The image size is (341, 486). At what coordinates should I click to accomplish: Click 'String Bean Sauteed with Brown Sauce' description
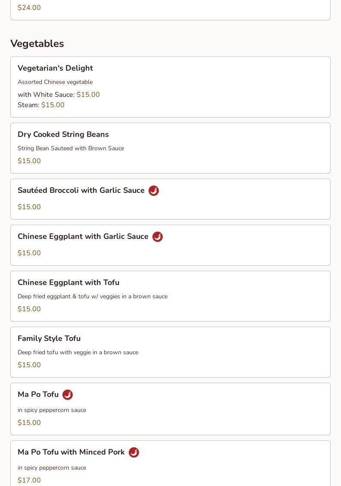71,148
